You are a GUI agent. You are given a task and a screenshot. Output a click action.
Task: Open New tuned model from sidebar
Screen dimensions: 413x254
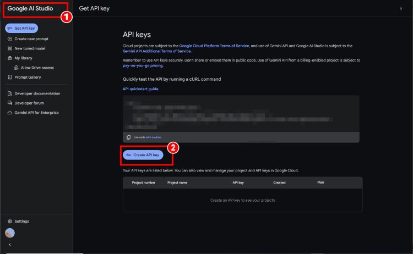click(30, 48)
